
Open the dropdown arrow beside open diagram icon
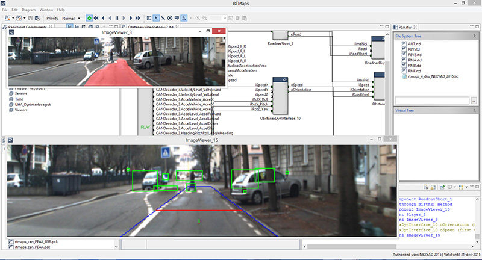[x=24, y=19]
